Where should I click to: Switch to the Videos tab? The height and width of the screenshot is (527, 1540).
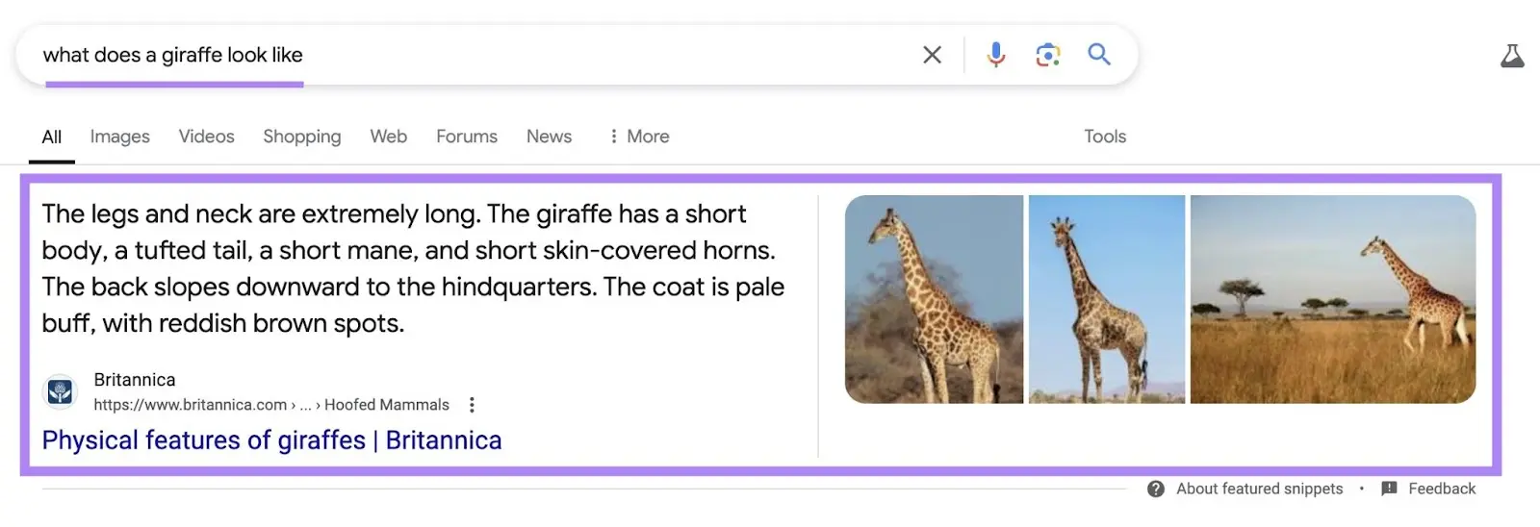[x=206, y=137]
